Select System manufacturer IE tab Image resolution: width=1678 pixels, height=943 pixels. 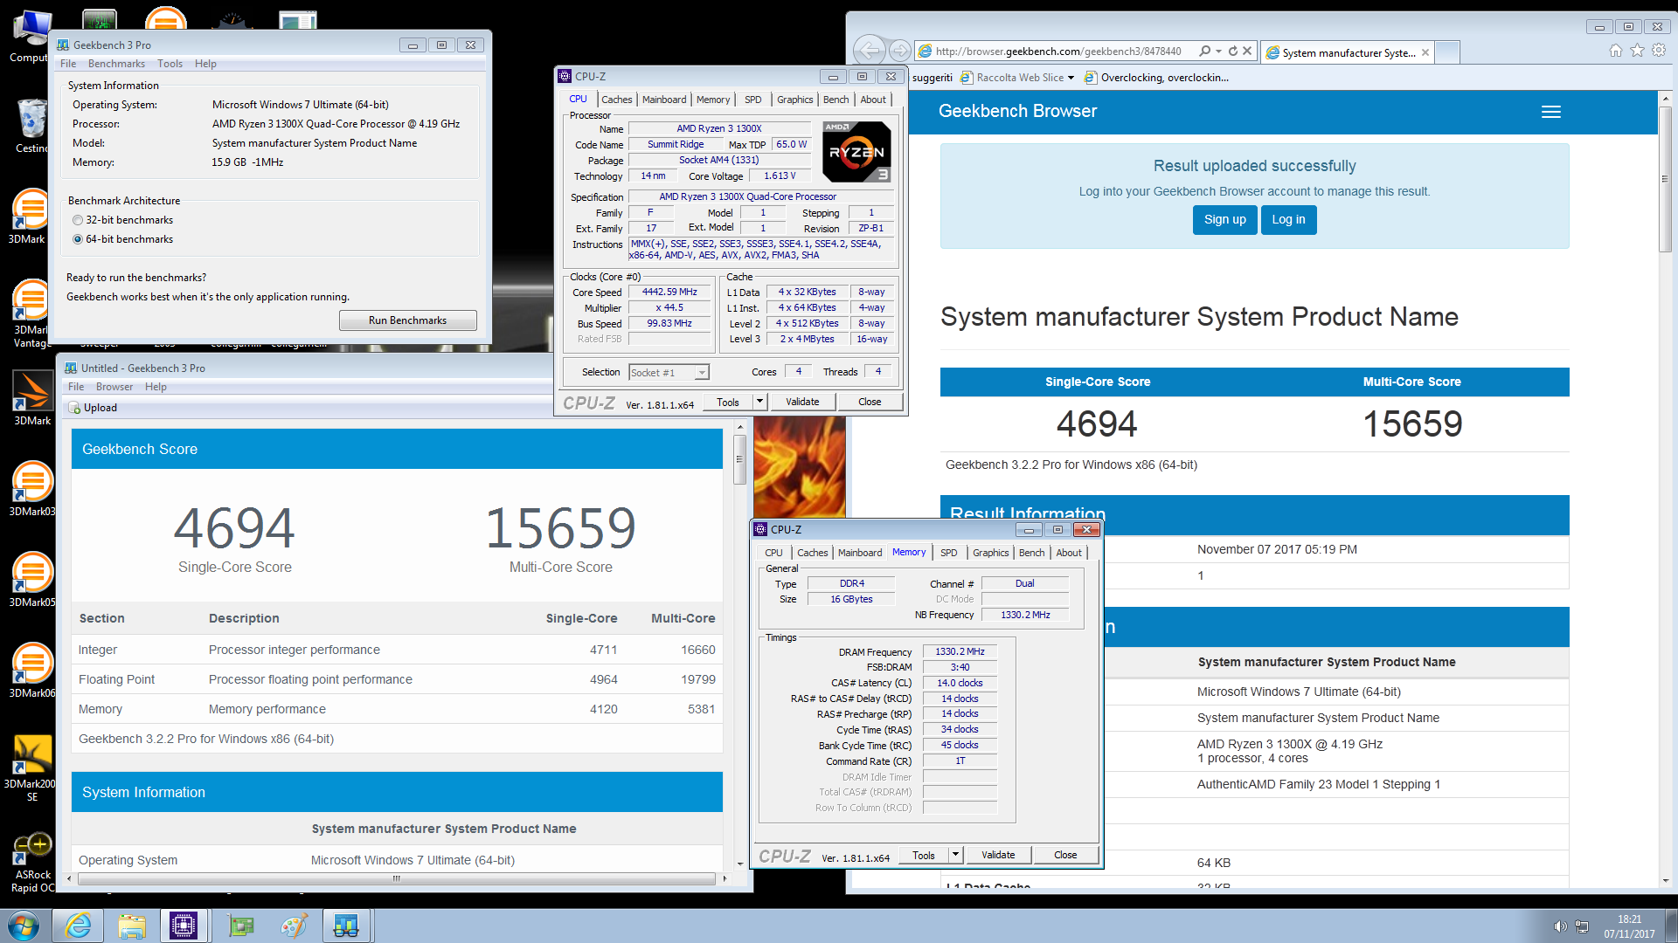click(1347, 52)
